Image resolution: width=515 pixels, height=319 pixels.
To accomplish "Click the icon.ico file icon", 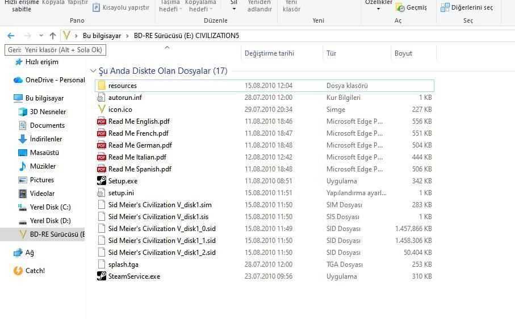I will point(102,110).
